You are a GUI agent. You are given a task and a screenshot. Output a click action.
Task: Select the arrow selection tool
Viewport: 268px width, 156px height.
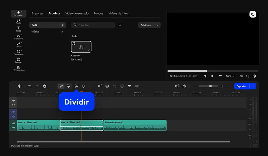61,86
